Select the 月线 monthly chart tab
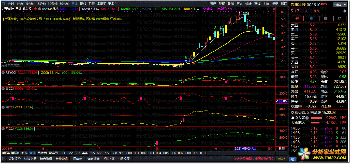Screen dimensions: 351x164 click(92, 4)
